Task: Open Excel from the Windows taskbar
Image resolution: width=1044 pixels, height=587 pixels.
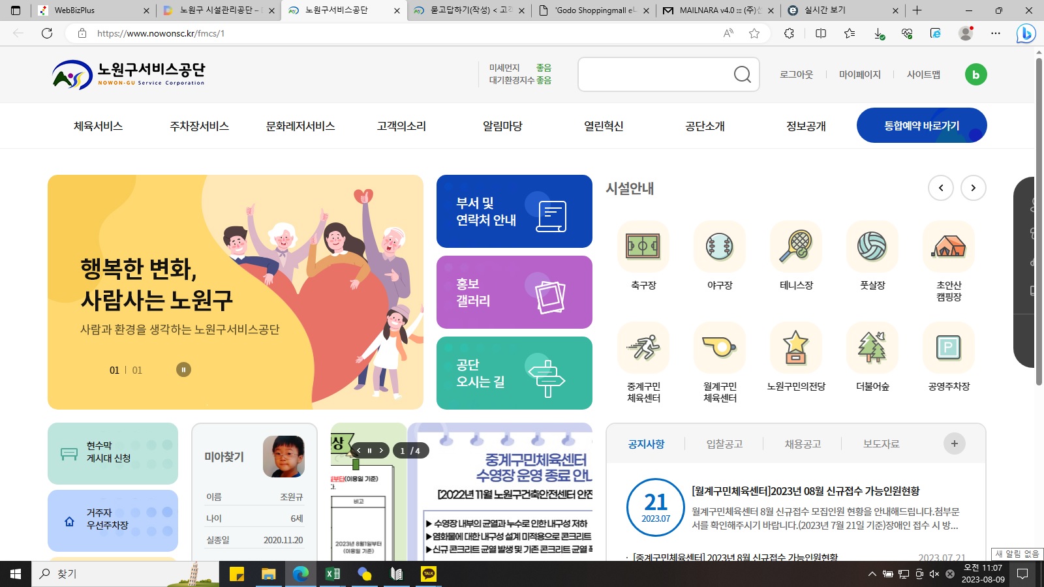Action: [x=333, y=574]
